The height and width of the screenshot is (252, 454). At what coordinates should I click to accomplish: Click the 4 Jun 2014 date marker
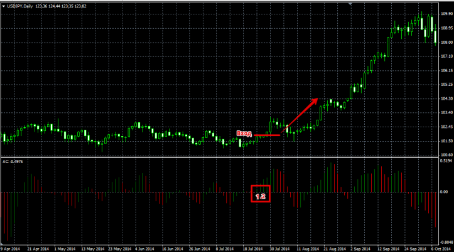pyautogui.click(x=143, y=248)
